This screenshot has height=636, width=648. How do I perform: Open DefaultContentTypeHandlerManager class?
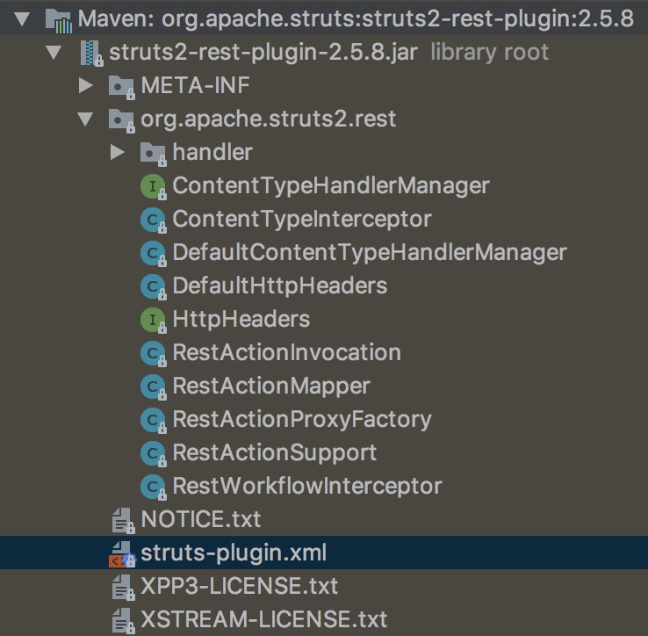tap(370, 252)
